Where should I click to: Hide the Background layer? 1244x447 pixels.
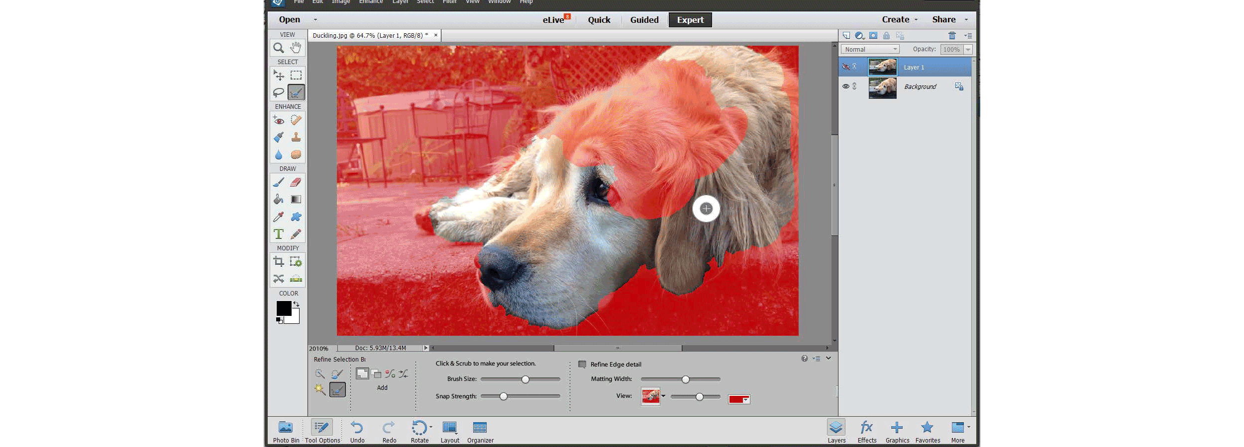tap(845, 86)
